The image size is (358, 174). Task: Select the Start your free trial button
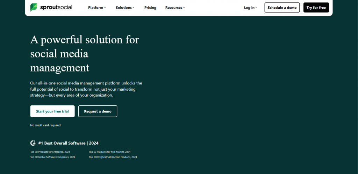pos(52,111)
